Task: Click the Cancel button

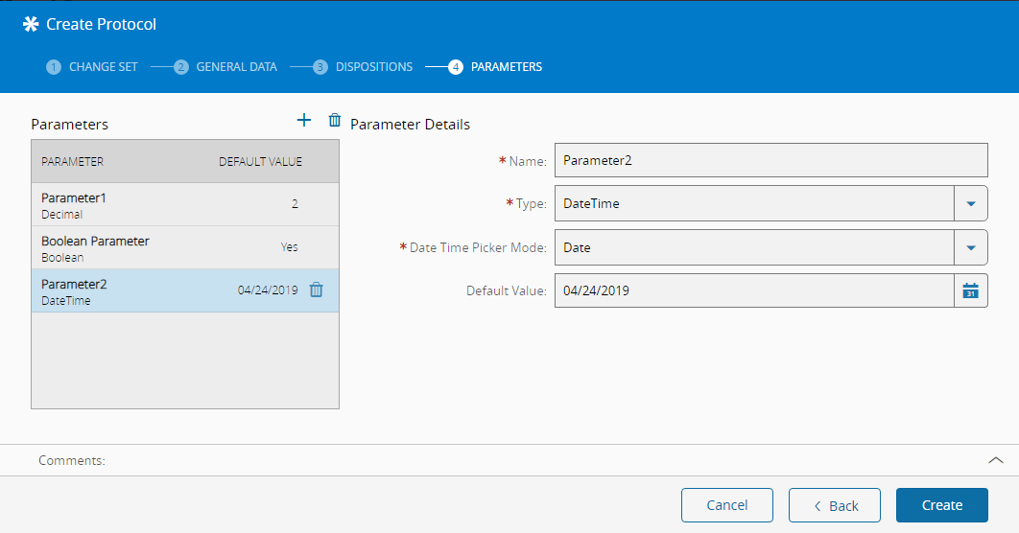Action: tap(727, 505)
